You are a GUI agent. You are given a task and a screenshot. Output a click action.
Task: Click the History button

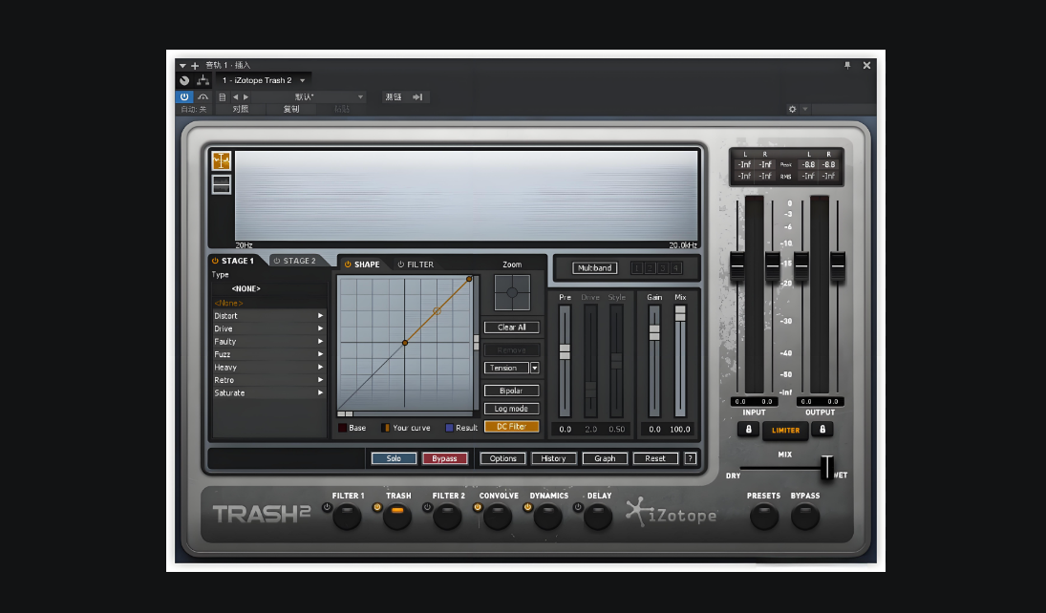[x=554, y=458]
